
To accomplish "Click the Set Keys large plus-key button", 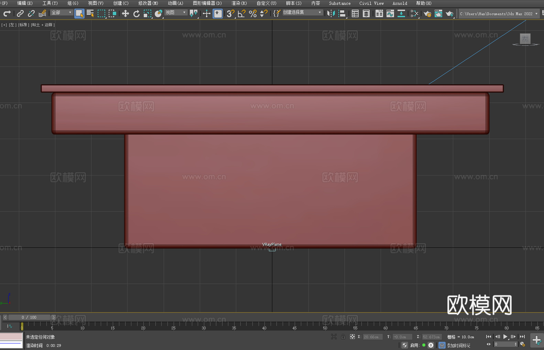I will coord(537,340).
